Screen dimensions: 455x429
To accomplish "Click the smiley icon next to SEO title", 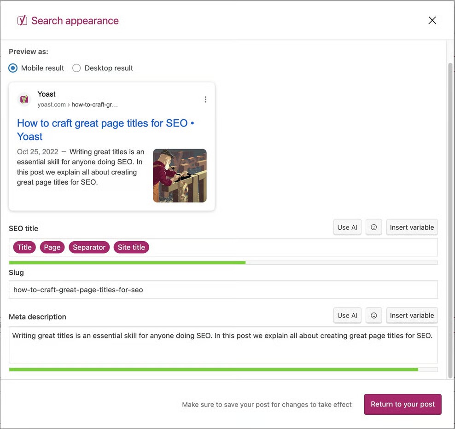I will (373, 227).
